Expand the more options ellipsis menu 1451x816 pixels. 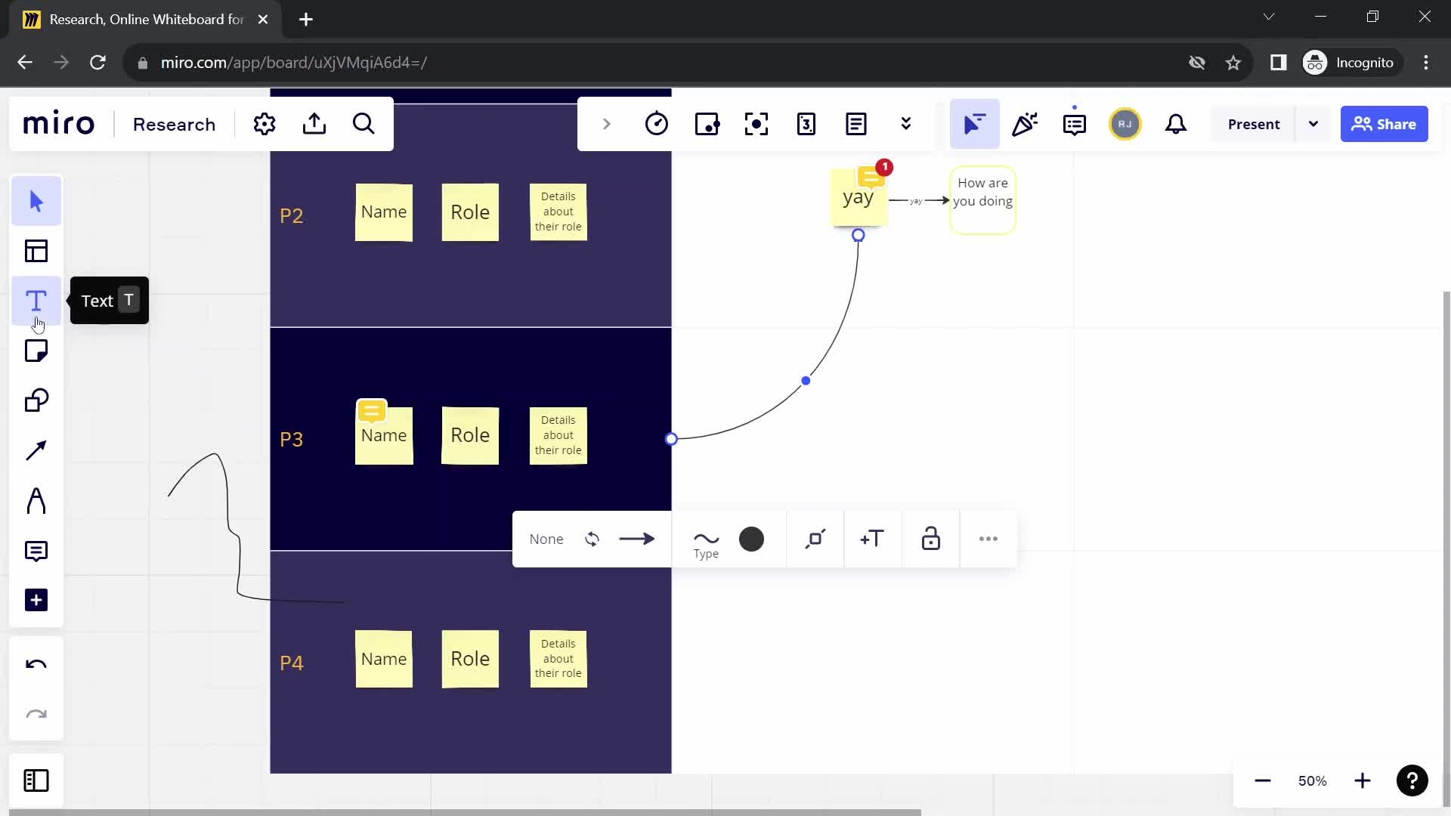pyautogui.click(x=988, y=539)
